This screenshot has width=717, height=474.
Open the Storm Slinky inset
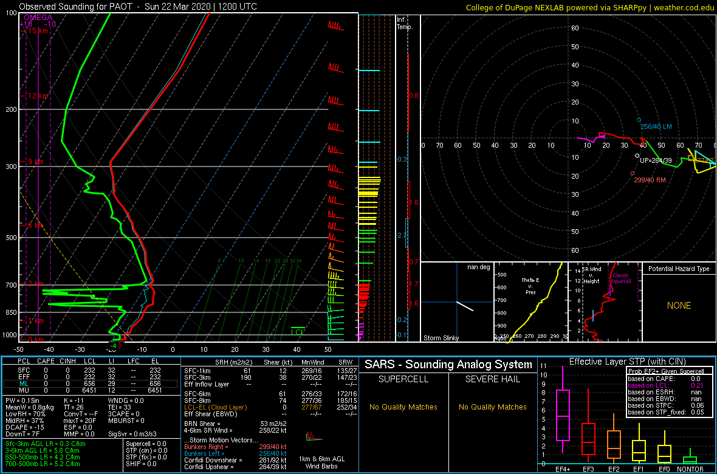(x=457, y=302)
